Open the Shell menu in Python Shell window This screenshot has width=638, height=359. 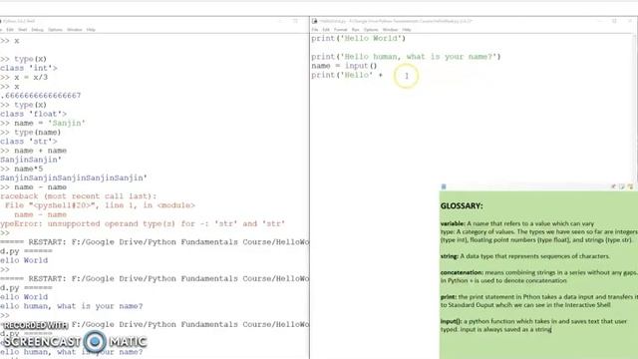[x=22, y=30]
